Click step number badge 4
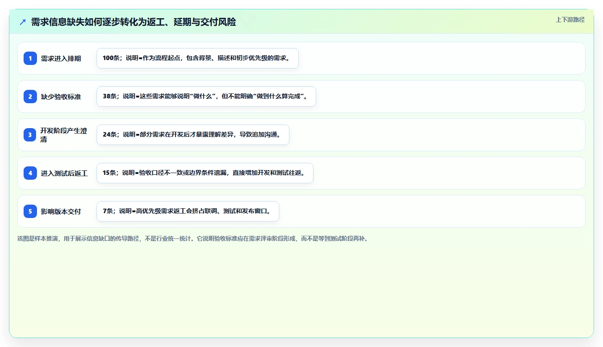This screenshot has height=347, width=603. (x=30, y=173)
